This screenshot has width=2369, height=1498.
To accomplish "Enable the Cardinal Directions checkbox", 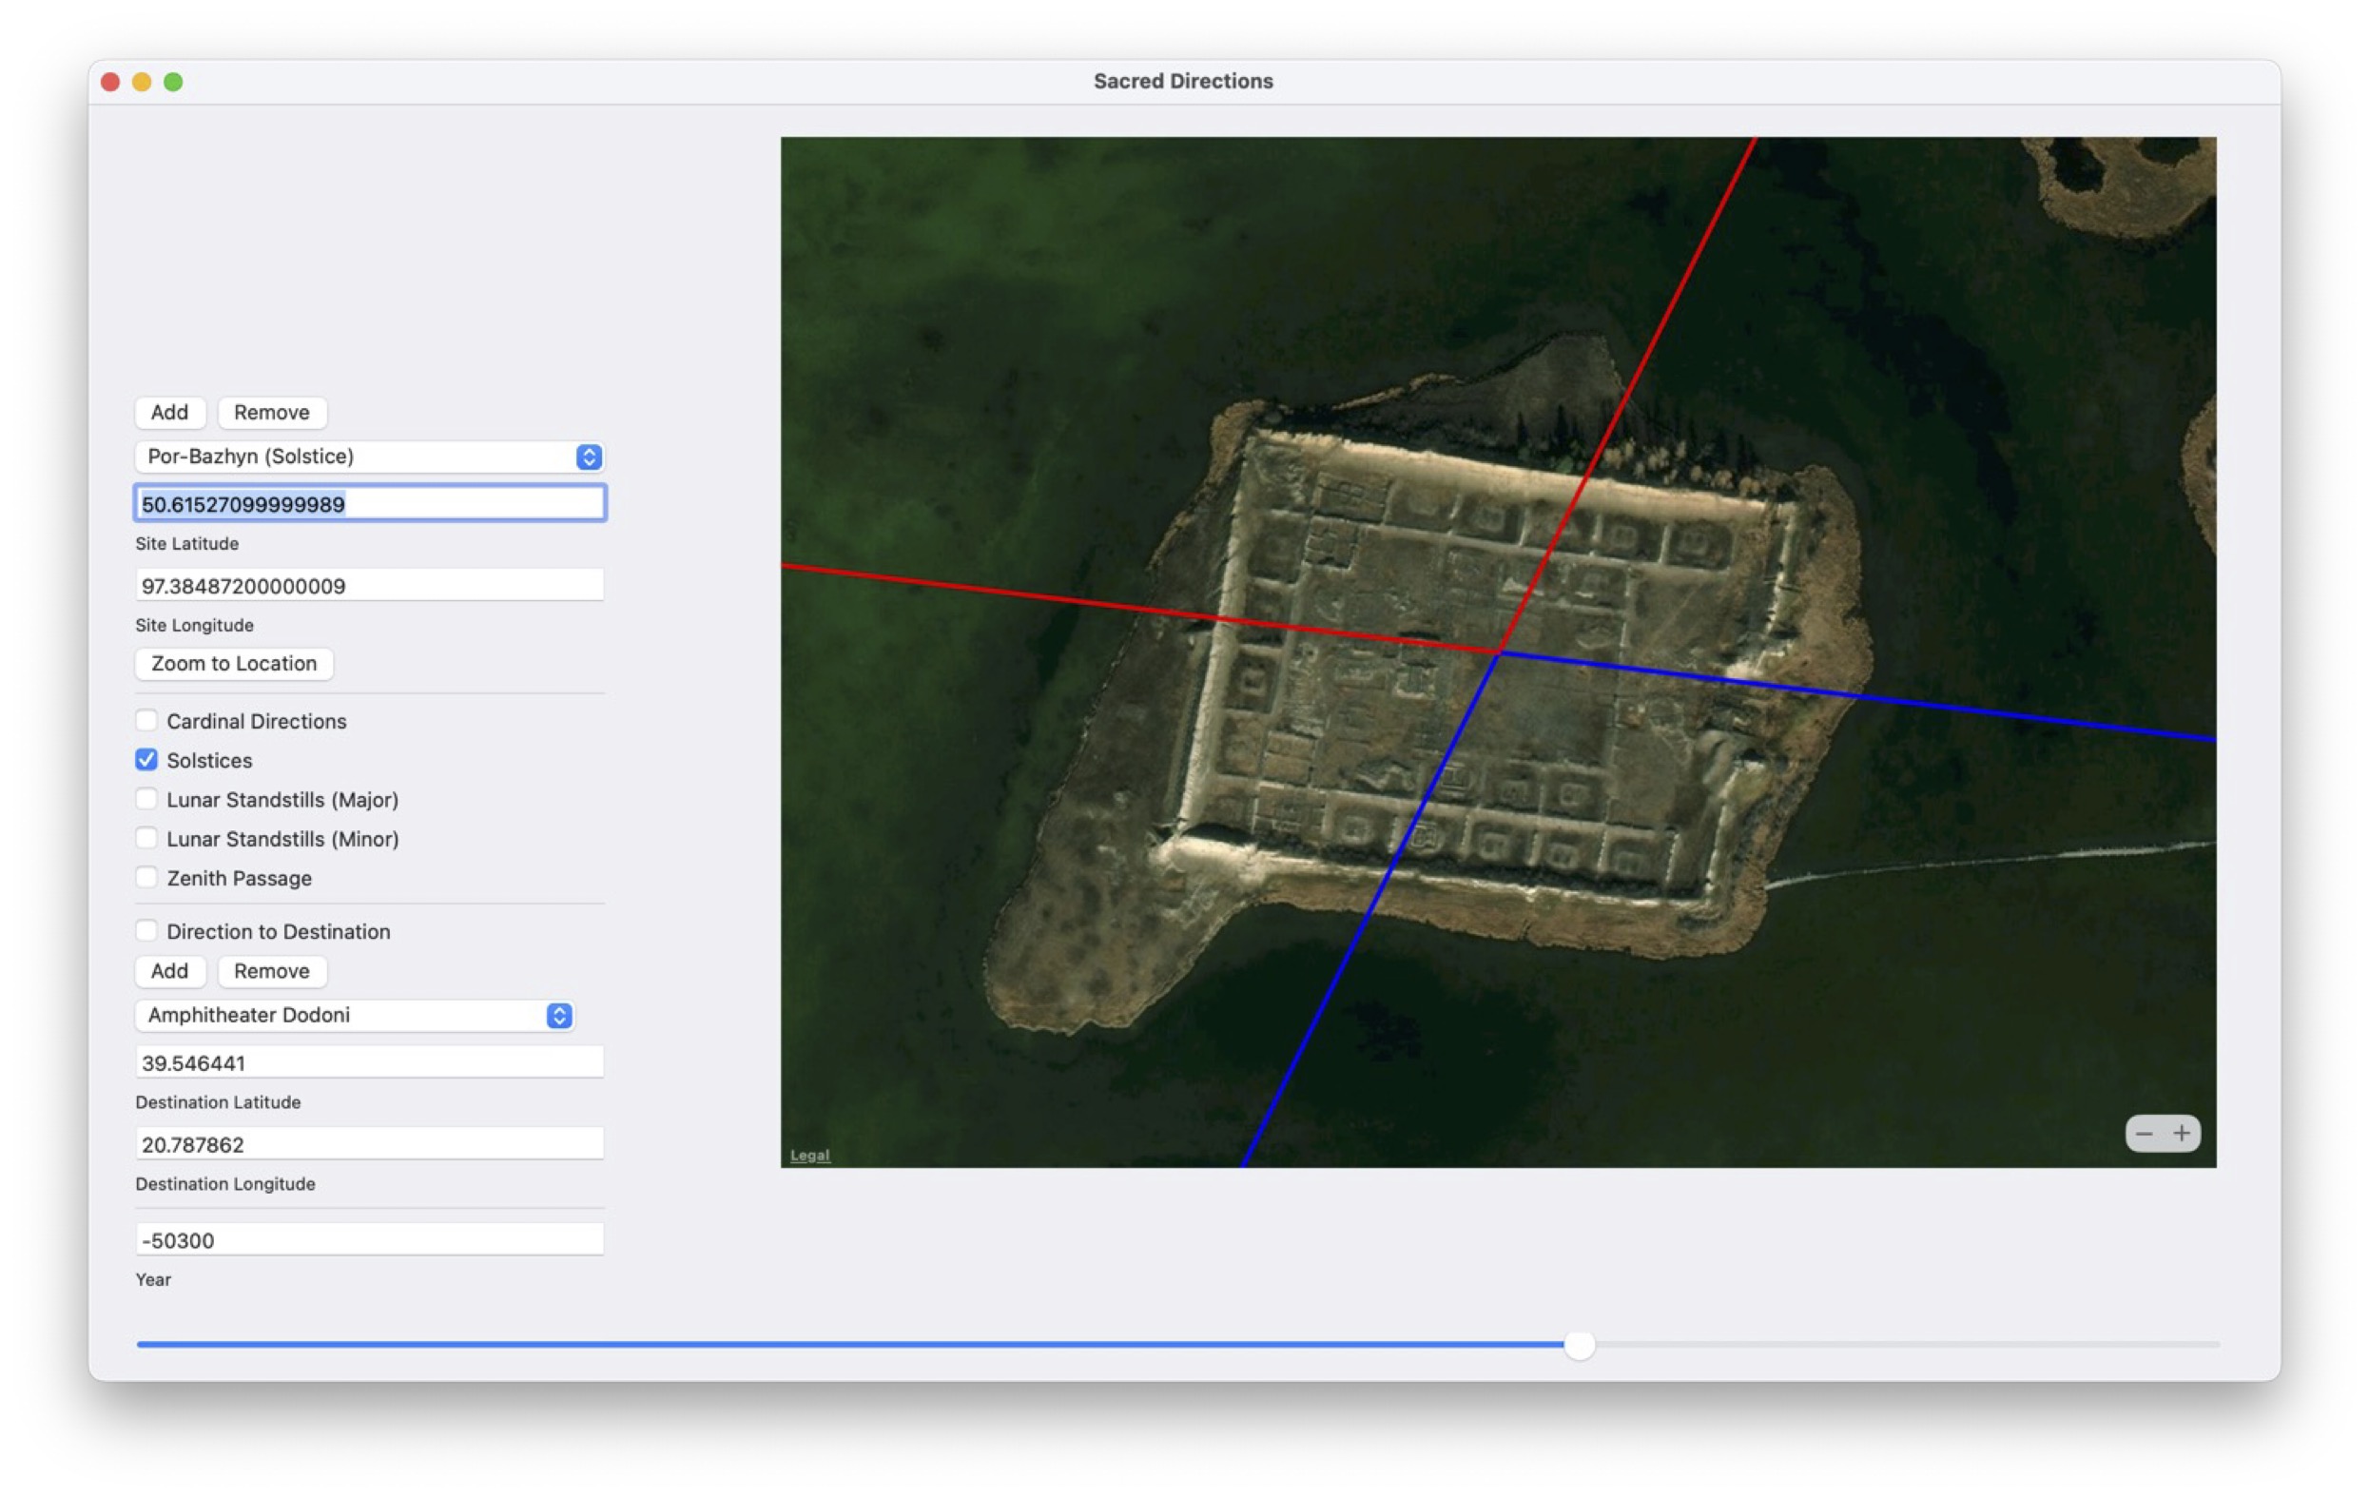I will point(146,721).
